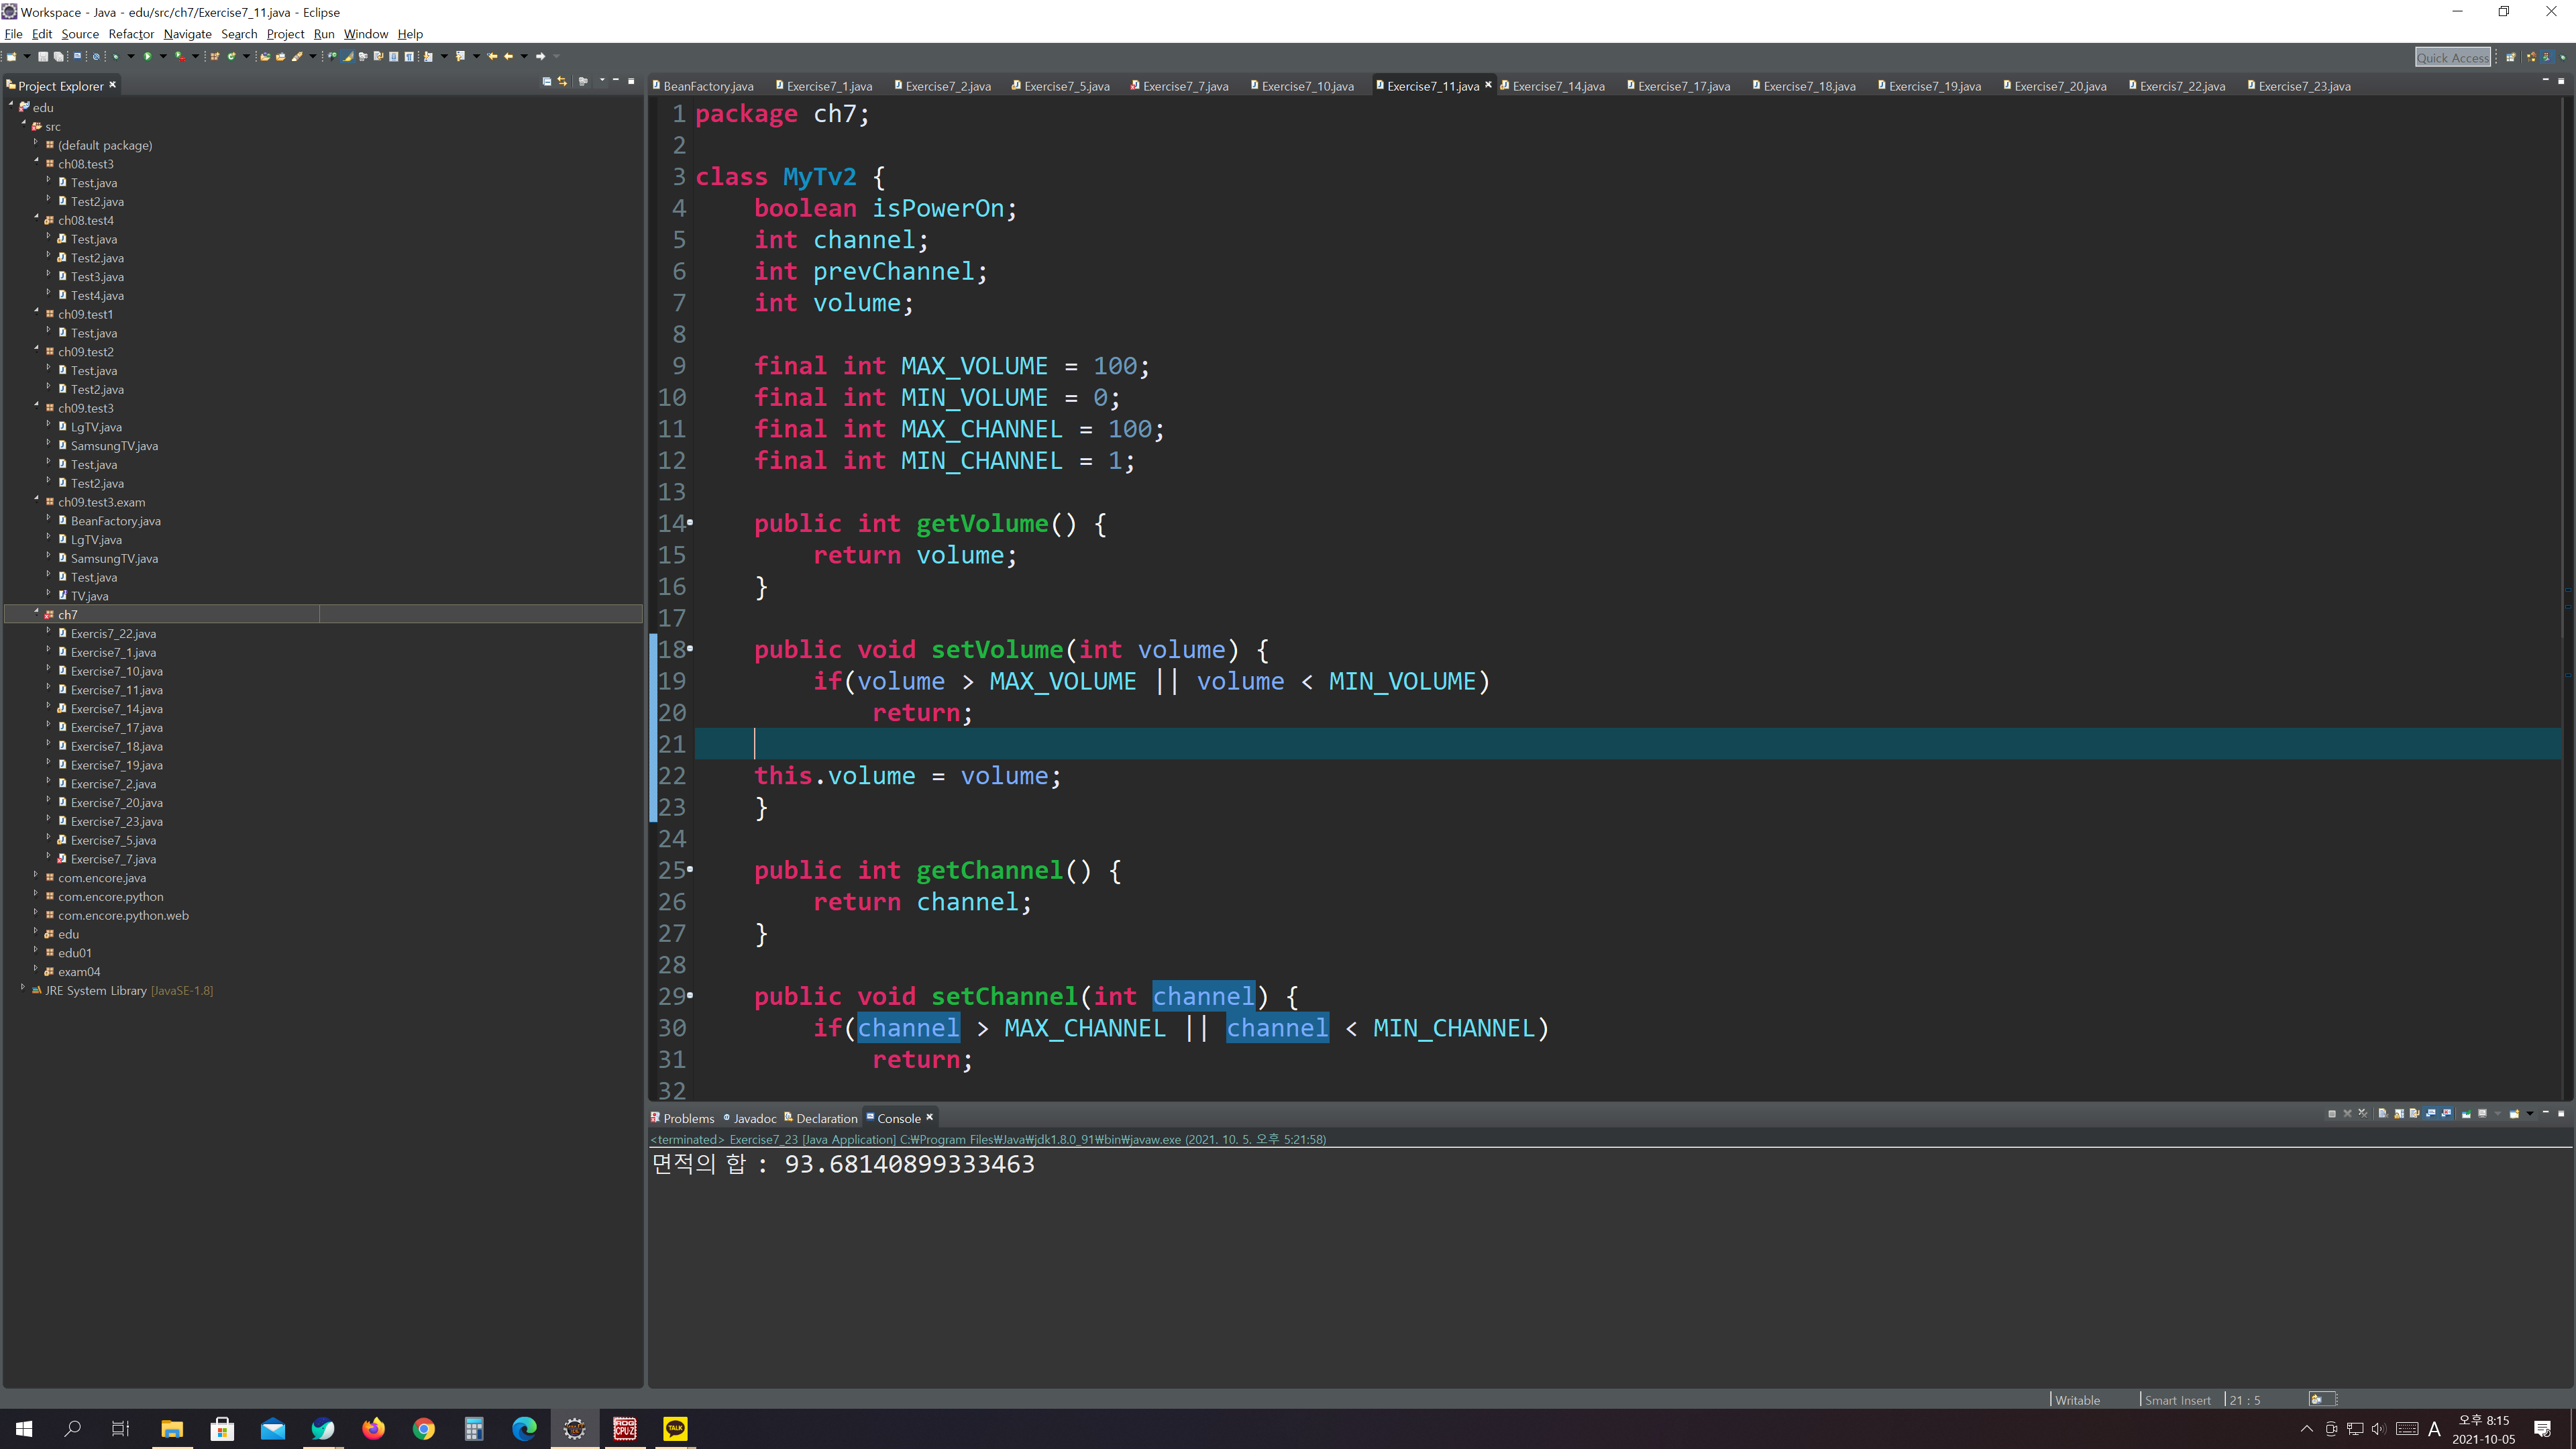
Task: Toggle Mark Occurrences highlighter button
Action: click(x=348, y=56)
